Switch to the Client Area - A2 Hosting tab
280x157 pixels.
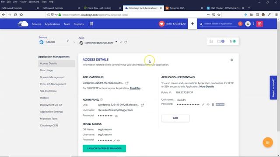click(x=102, y=8)
